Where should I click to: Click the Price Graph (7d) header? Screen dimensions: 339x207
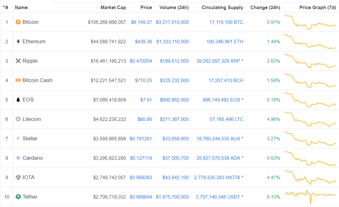tap(317, 7)
